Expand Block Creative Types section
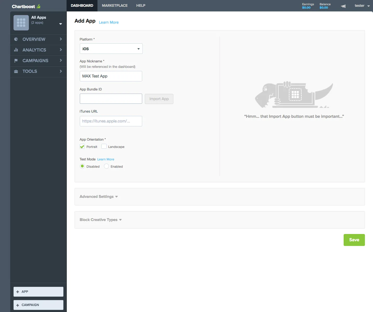 point(101,220)
